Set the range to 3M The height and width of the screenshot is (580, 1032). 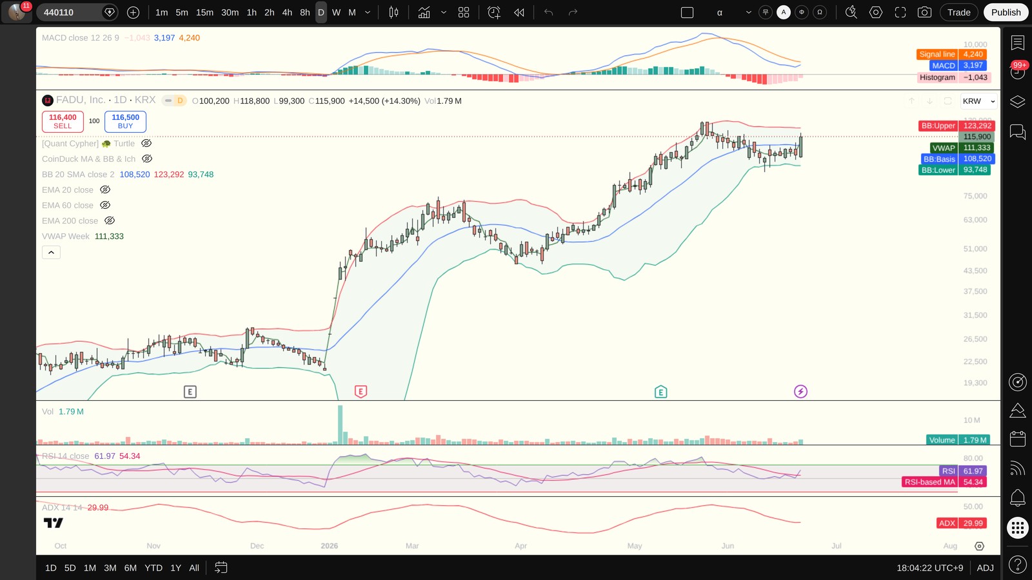(x=110, y=568)
